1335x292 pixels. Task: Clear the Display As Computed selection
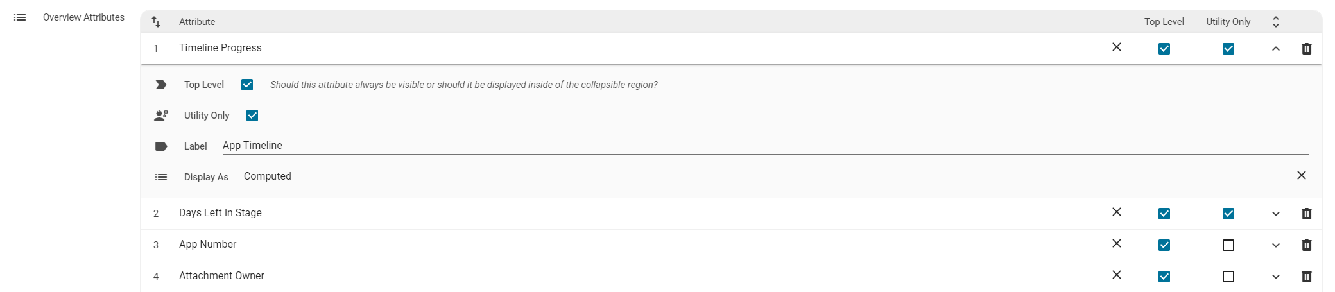pos(1301,176)
